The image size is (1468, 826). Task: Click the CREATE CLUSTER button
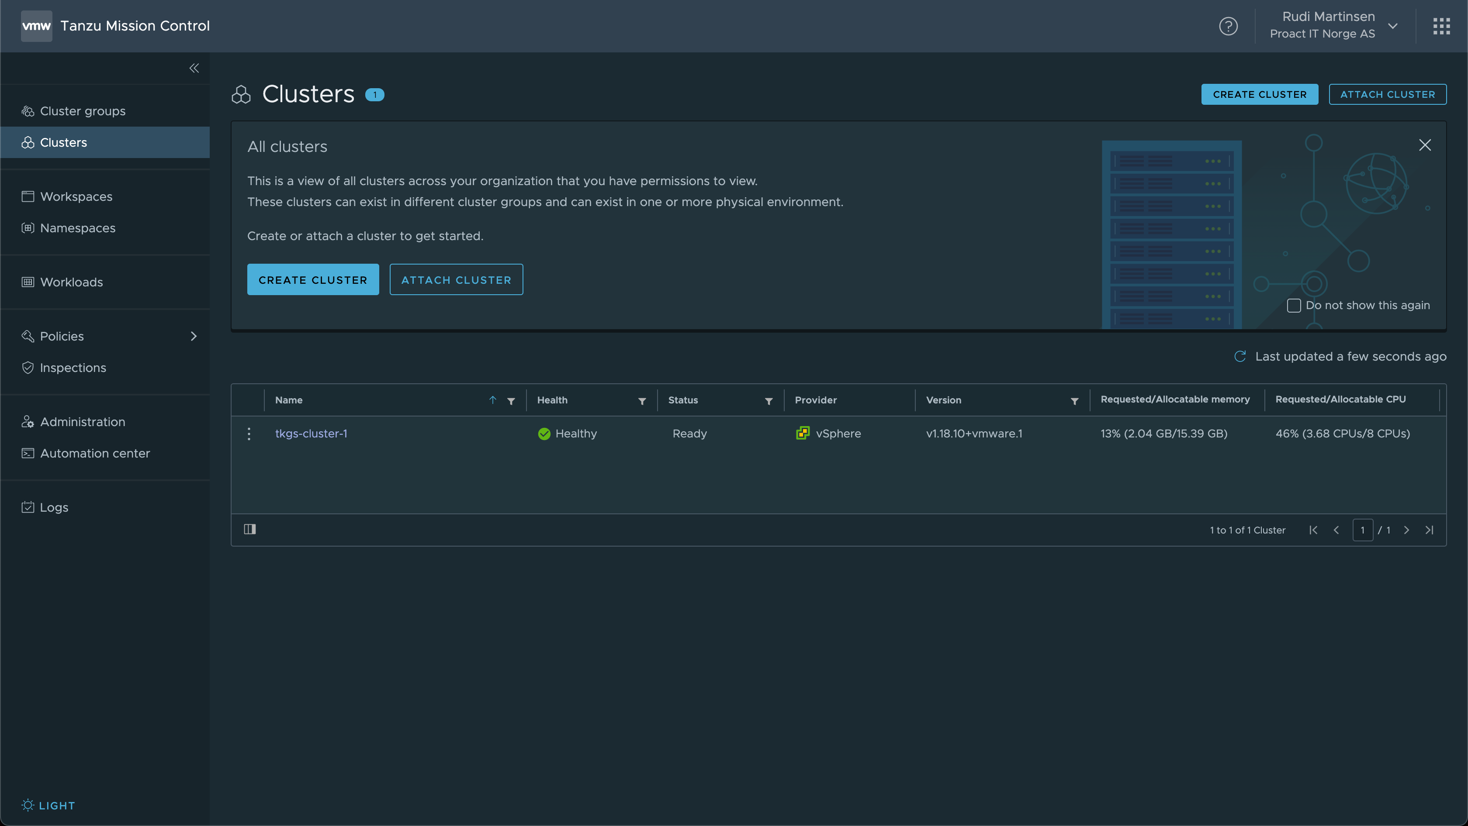pos(1259,94)
